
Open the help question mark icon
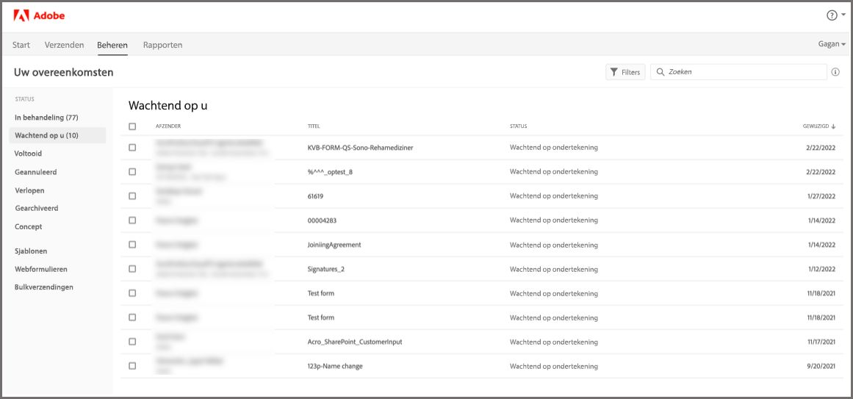(832, 15)
